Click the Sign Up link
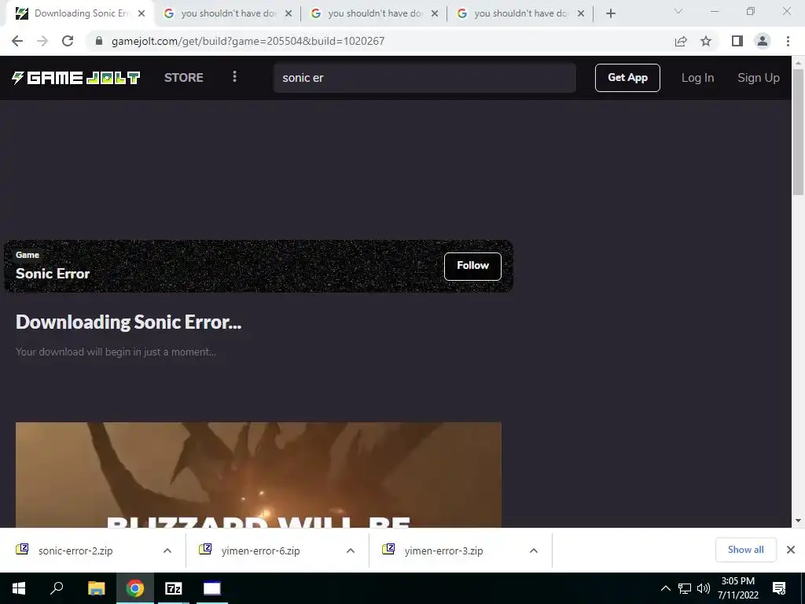The height and width of the screenshot is (604, 805). pos(759,78)
